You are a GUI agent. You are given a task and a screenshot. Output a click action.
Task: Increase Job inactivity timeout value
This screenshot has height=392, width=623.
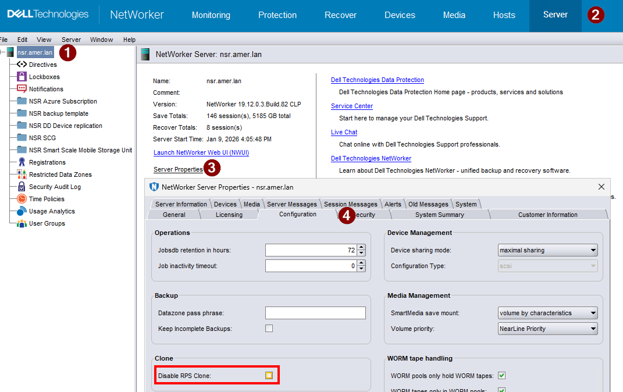point(361,262)
